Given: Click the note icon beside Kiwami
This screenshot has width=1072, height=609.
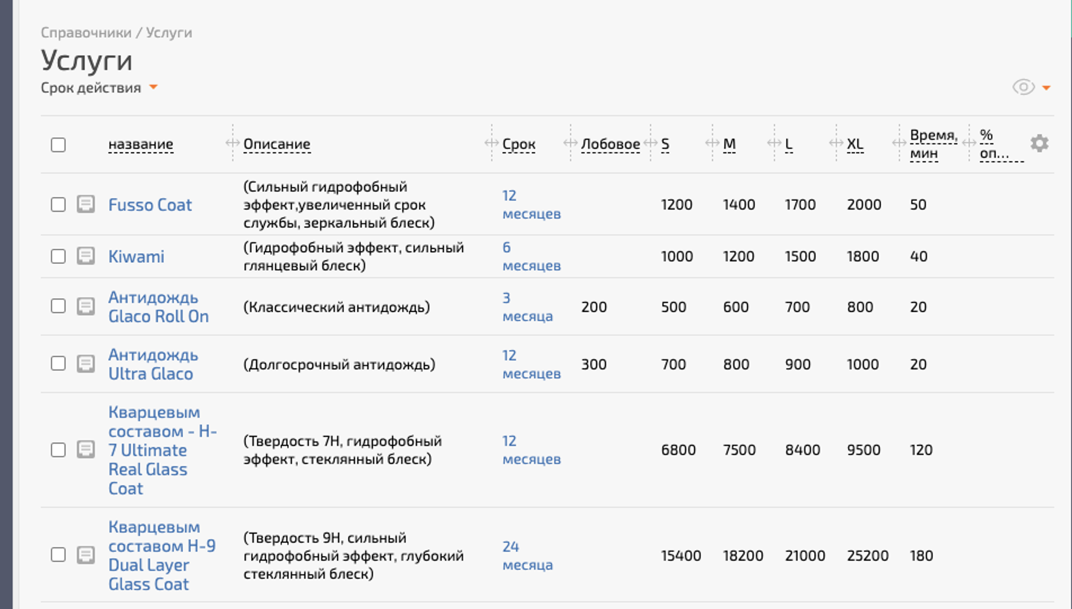Looking at the screenshot, I should [86, 256].
